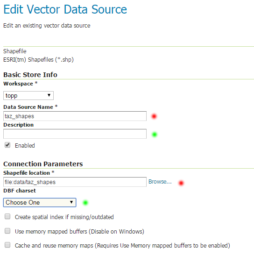
Task: Click the green dot beside DBF charset dropdown
Action: coord(85,203)
